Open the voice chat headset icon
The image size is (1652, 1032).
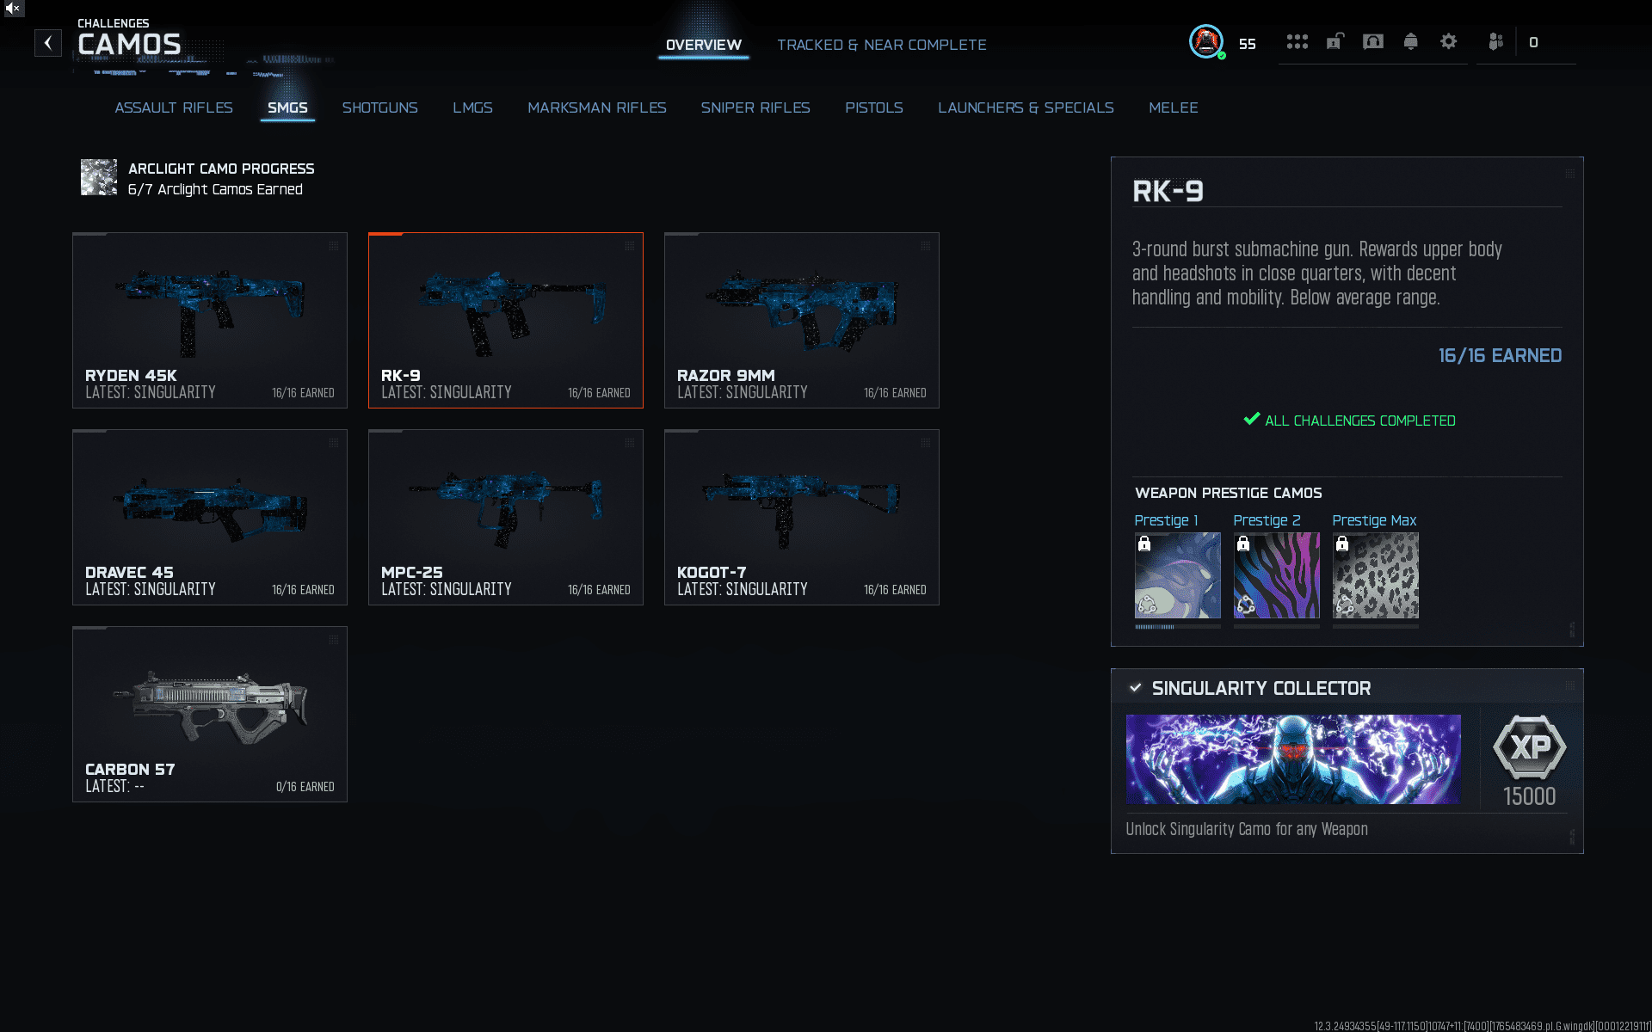[x=1373, y=41]
